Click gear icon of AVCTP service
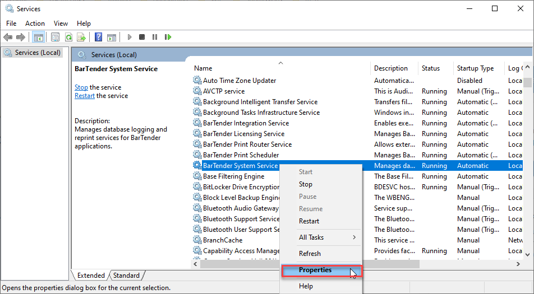Viewport: 534px width, 294px height. [x=197, y=91]
